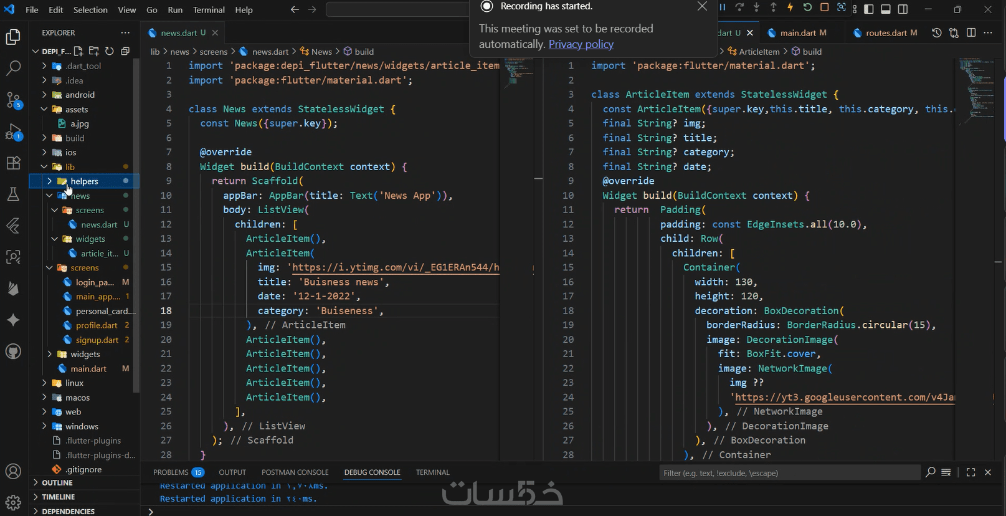Expand the .dart_tool folder

coord(83,66)
